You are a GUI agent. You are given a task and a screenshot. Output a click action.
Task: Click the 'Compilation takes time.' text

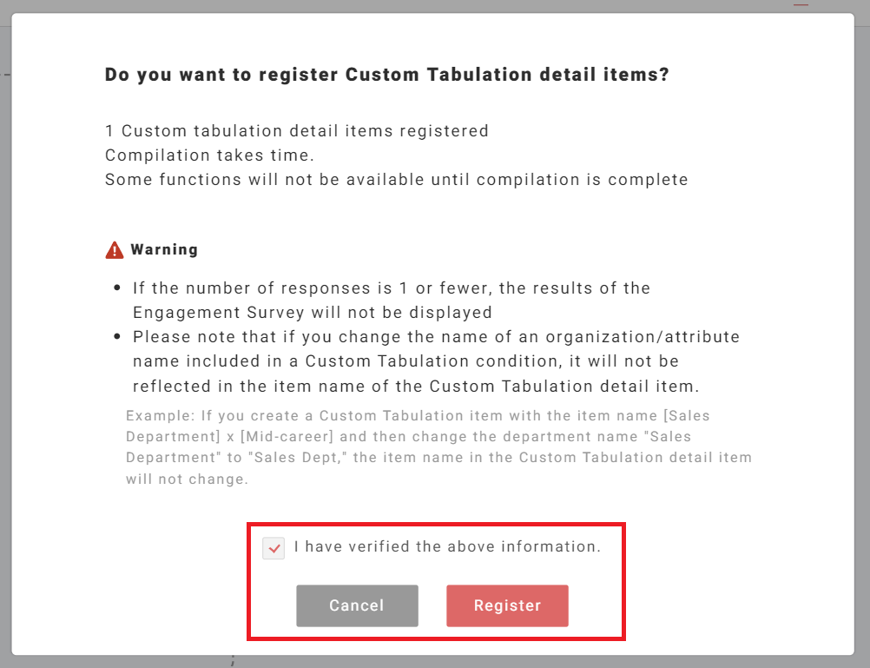[209, 155]
